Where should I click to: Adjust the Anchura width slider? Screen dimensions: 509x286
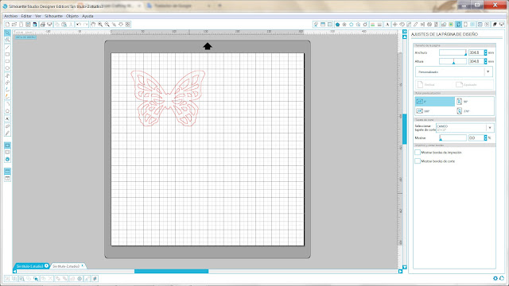(453, 52)
